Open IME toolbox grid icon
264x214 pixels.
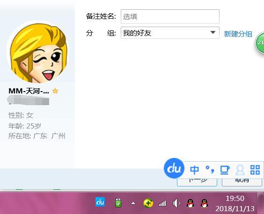255,170
